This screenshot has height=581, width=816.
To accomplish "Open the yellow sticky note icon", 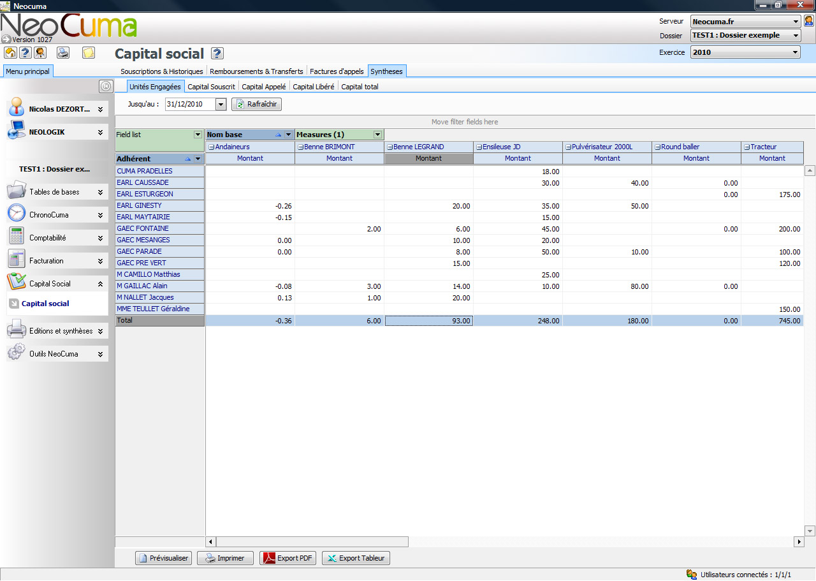I will click(89, 53).
